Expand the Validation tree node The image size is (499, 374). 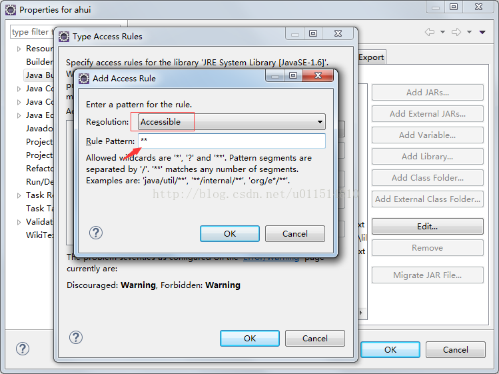[x=19, y=222]
